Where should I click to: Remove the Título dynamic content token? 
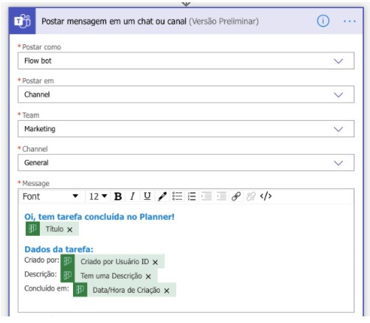coord(70,229)
